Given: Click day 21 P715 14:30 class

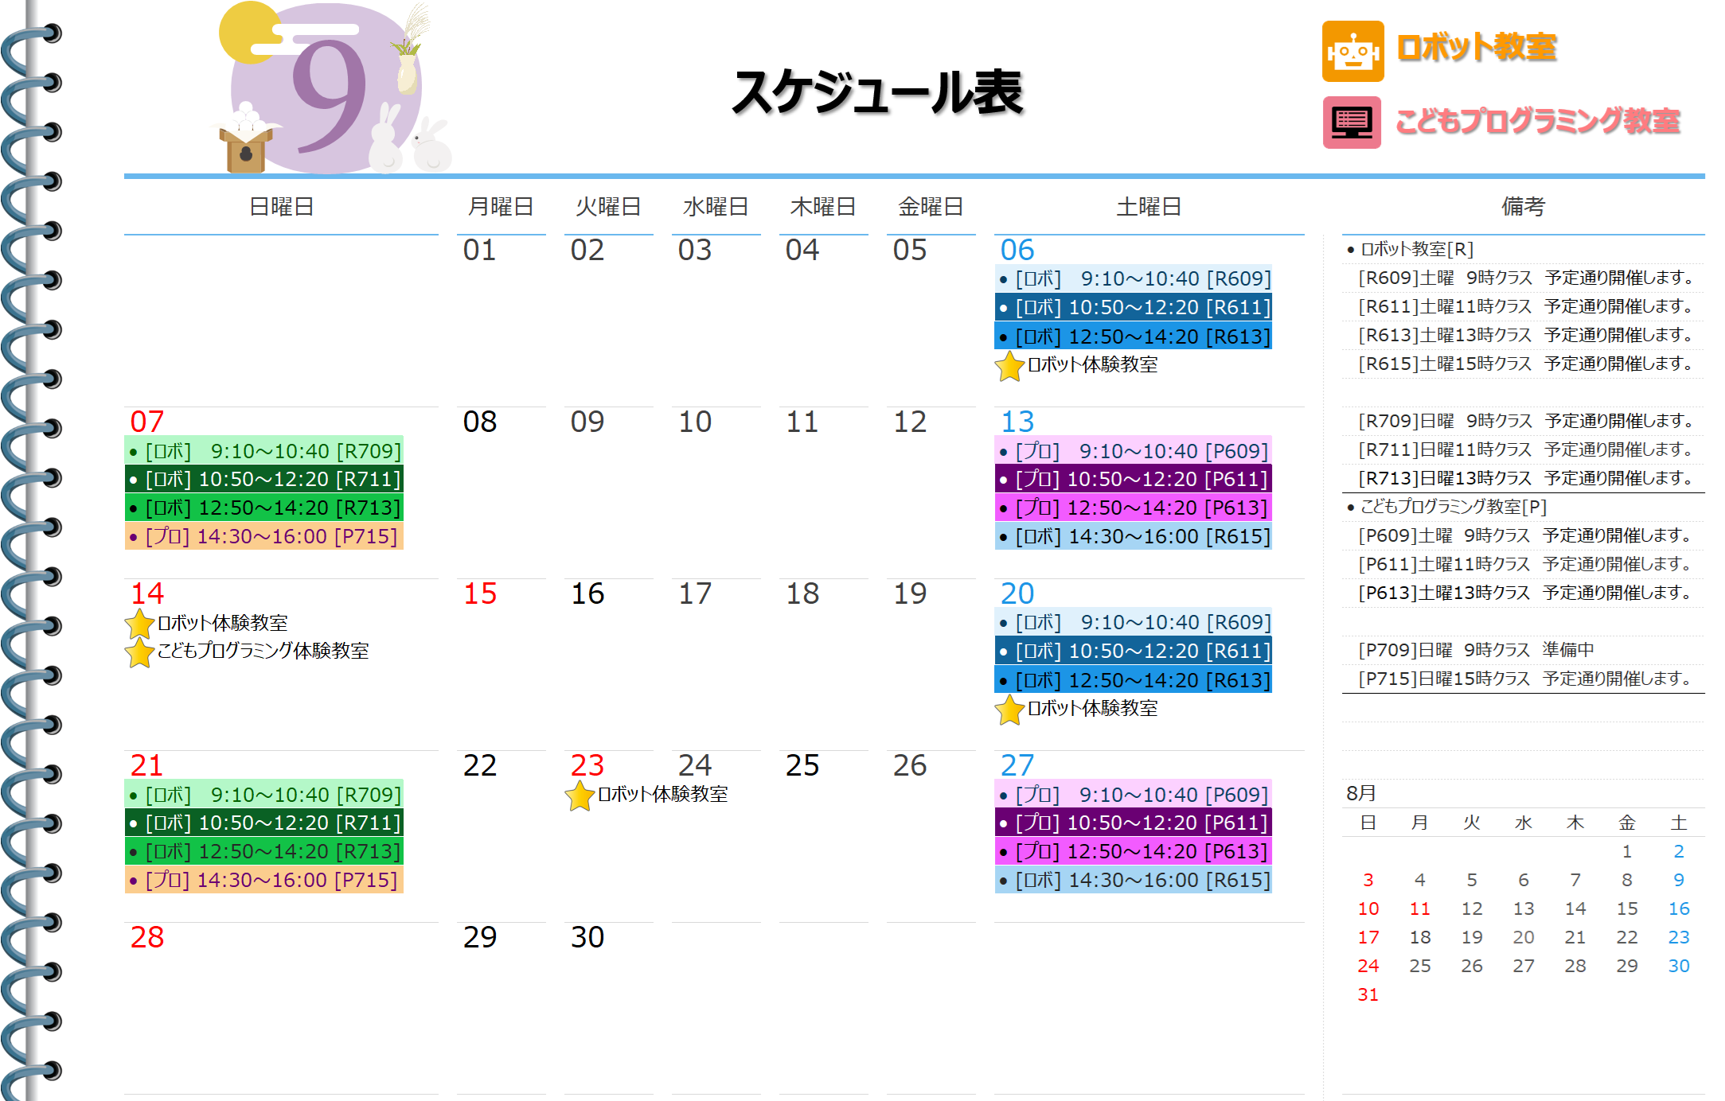Looking at the screenshot, I should tap(264, 880).
